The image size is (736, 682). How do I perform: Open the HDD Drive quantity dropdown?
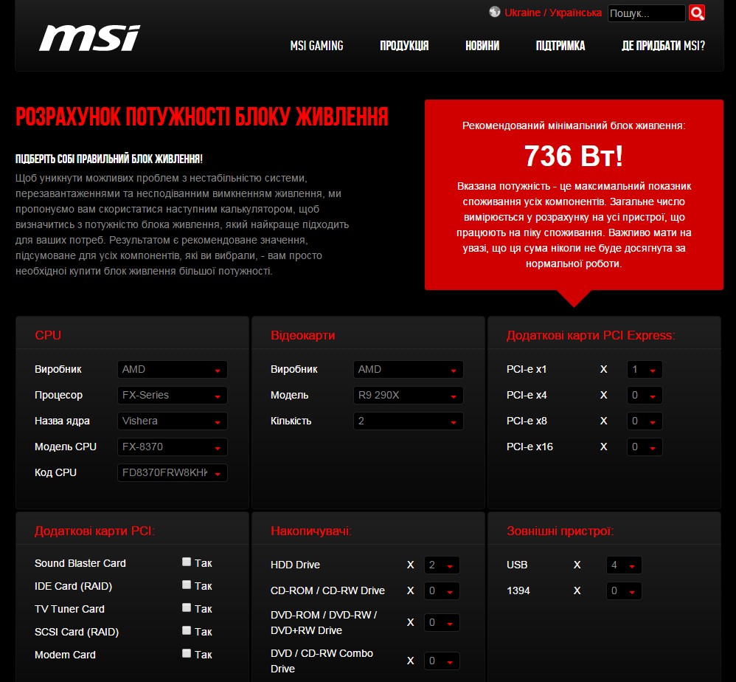click(442, 565)
